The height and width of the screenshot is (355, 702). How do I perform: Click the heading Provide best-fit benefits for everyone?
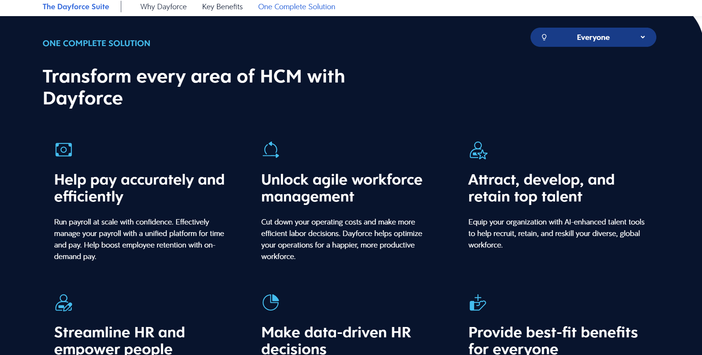coord(553,340)
